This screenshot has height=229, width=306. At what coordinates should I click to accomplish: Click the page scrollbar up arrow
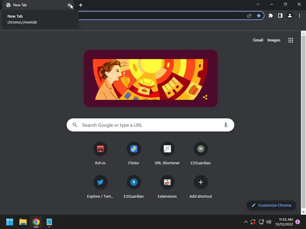click(303, 33)
